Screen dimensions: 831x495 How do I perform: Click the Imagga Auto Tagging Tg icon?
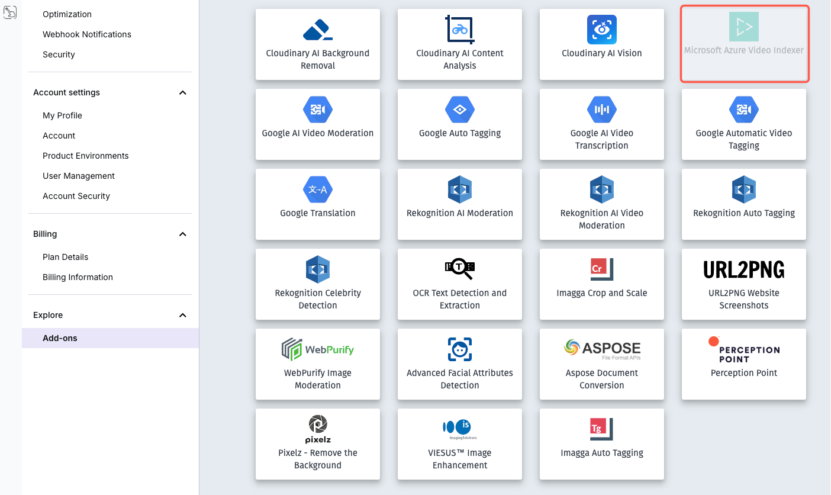602,429
